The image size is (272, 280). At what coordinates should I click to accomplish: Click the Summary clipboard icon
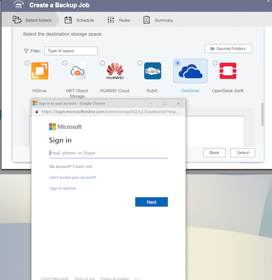[146, 20]
